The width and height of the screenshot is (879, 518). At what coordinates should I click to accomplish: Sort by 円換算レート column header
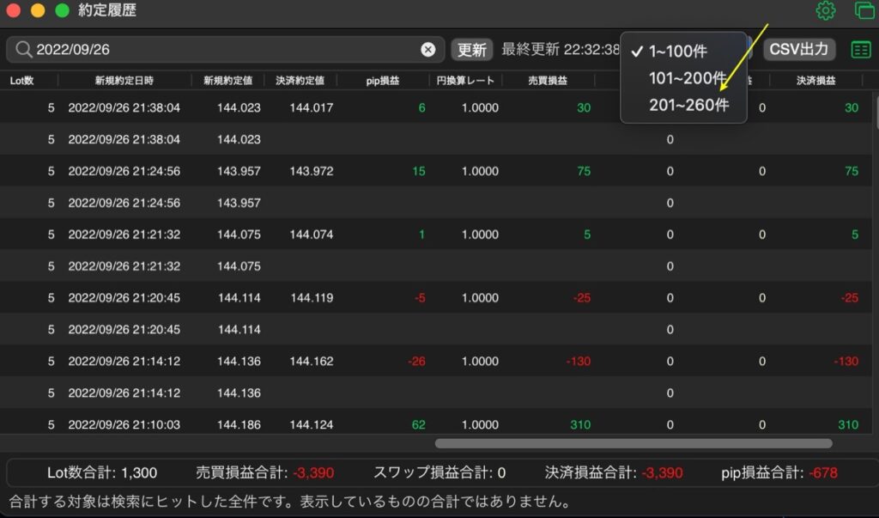(x=465, y=81)
